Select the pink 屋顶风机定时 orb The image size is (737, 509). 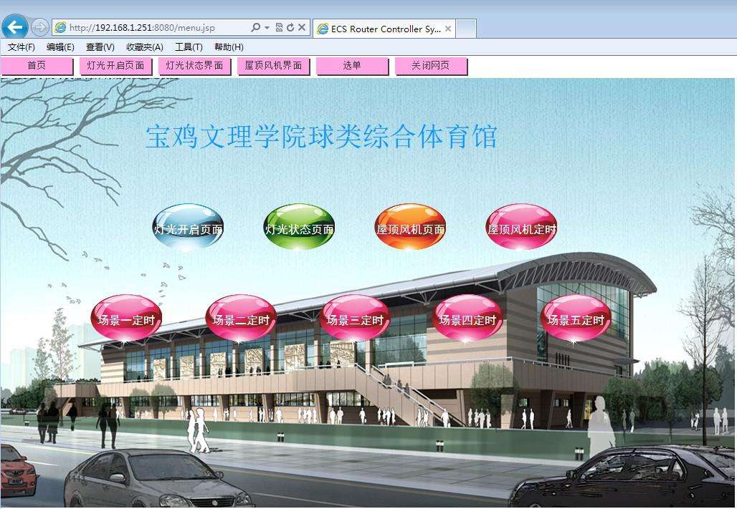(521, 228)
